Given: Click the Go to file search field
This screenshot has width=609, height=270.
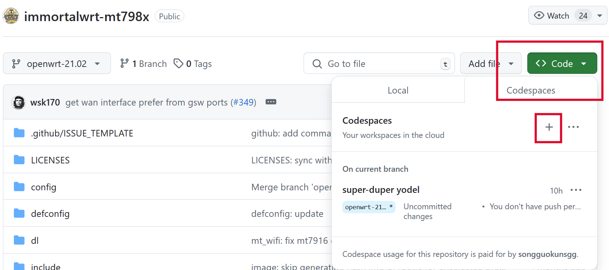Looking at the screenshot, I should [379, 64].
